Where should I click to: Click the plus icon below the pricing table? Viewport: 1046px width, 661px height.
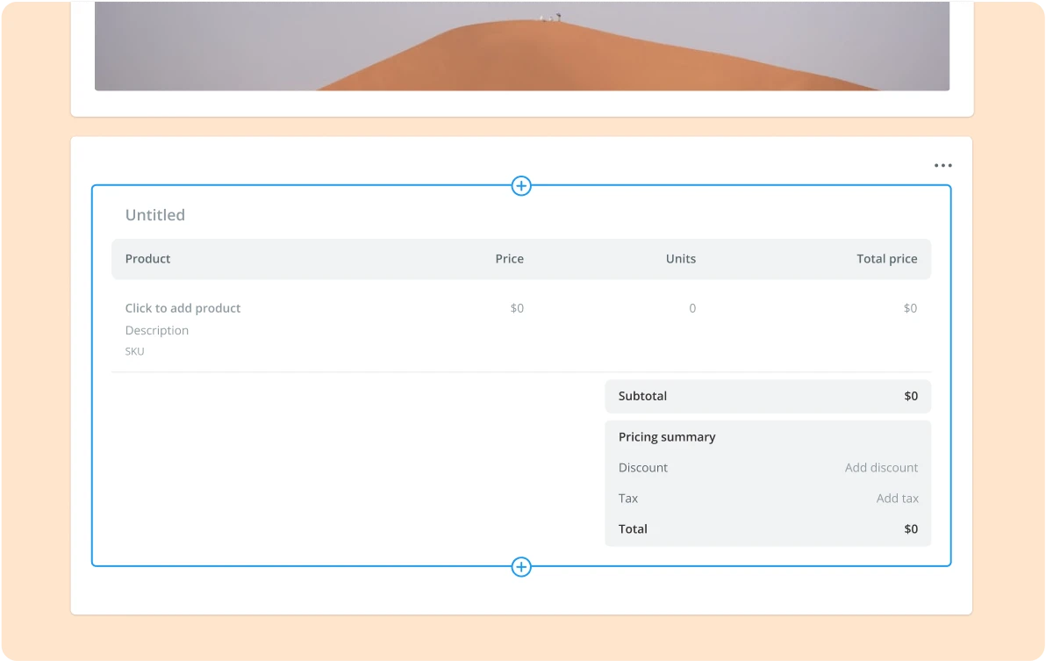[x=521, y=567]
